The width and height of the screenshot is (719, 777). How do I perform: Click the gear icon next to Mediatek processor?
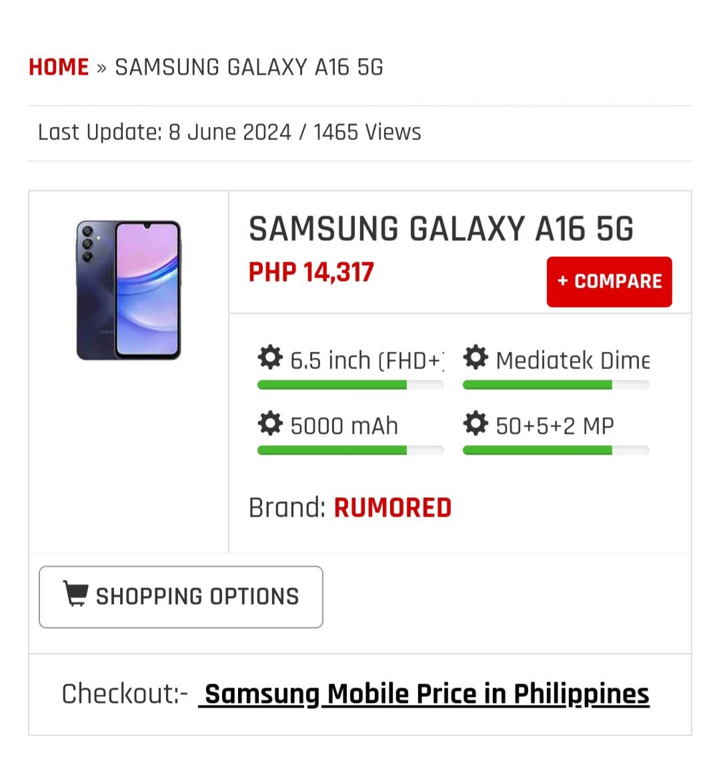pyautogui.click(x=476, y=358)
